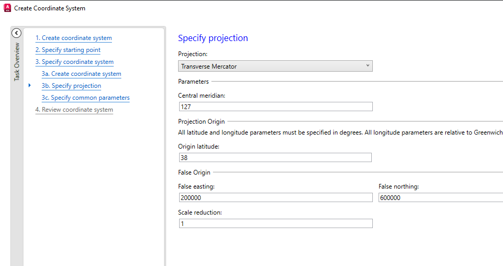Go to step 4, Review coordinate system
The height and width of the screenshot is (266, 503).
74,110
